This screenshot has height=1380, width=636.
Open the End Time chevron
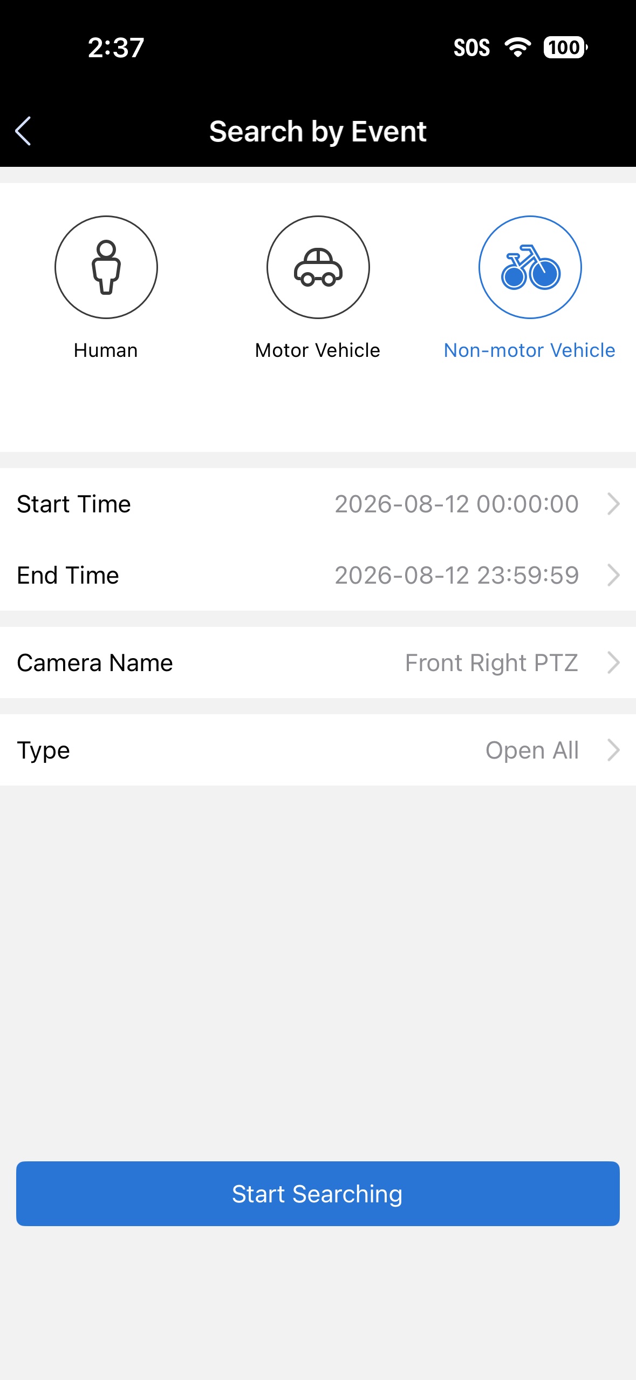pos(613,575)
